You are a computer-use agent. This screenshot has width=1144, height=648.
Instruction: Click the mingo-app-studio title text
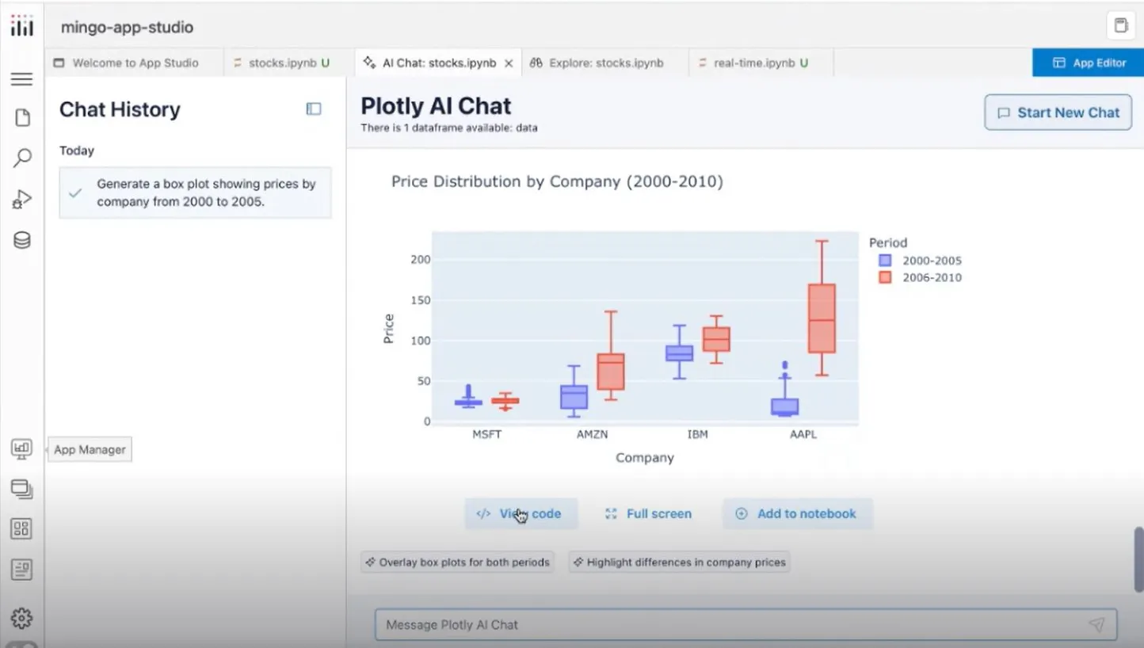coord(127,27)
